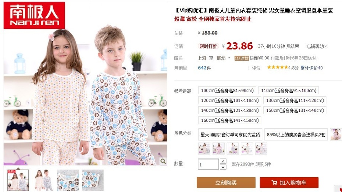Click the five-star rating icons
This screenshot has width=342, height=192.
(x=277, y=67)
